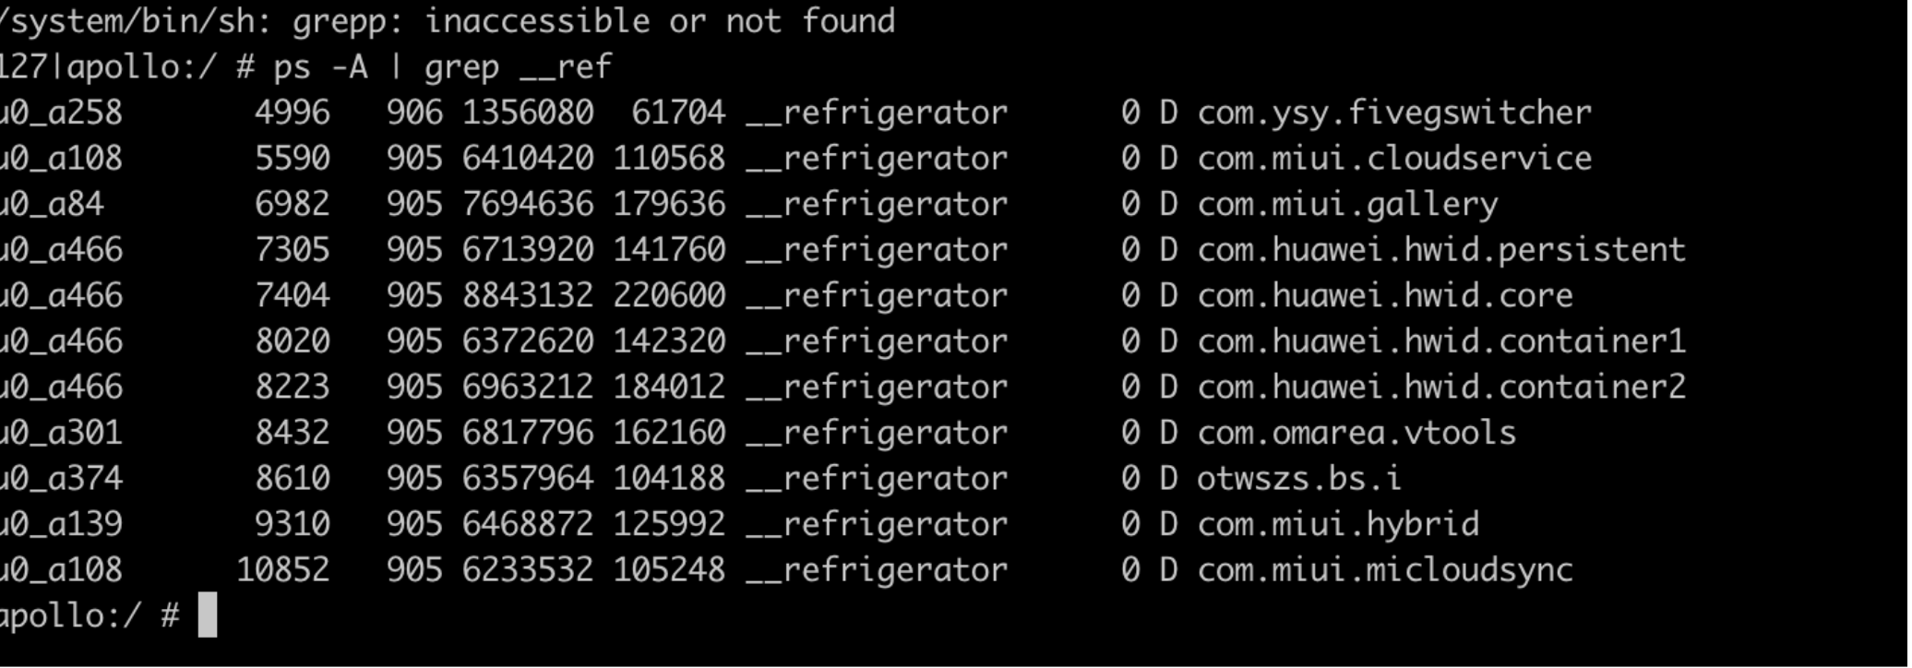This screenshot has height=668, width=1912.
Task: Click the com.miui.micloudsync process name
Action: point(1384,569)
